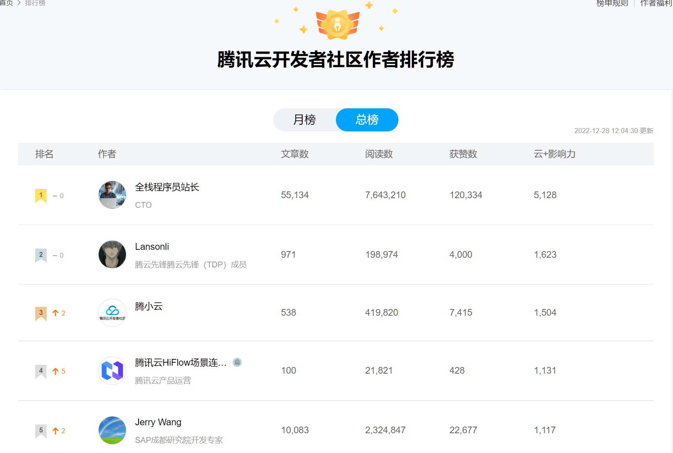The image size is (673, 453).
Task: Switch to the 月榜 tab
Action: [305, 120]
